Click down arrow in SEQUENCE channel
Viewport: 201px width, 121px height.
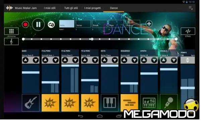tap(134, 60)
